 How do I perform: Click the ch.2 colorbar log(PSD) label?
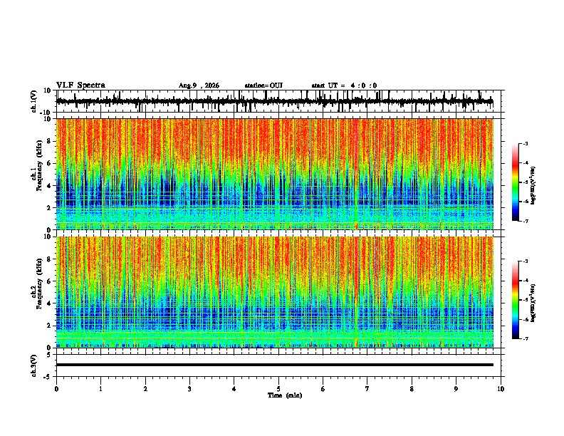coord(533,303)
